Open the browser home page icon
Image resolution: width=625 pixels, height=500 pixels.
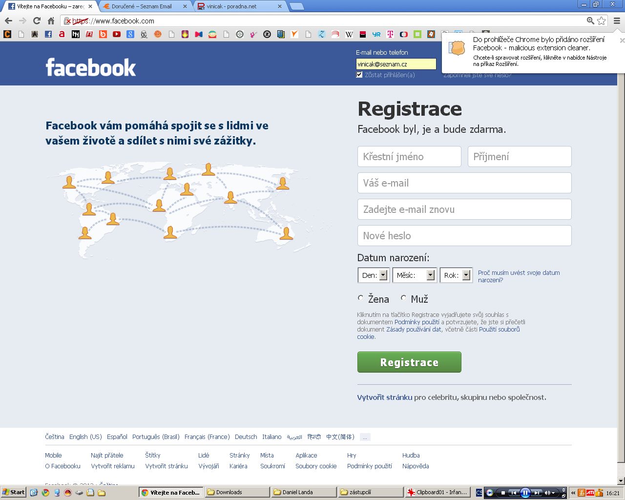tap(51, 21)
